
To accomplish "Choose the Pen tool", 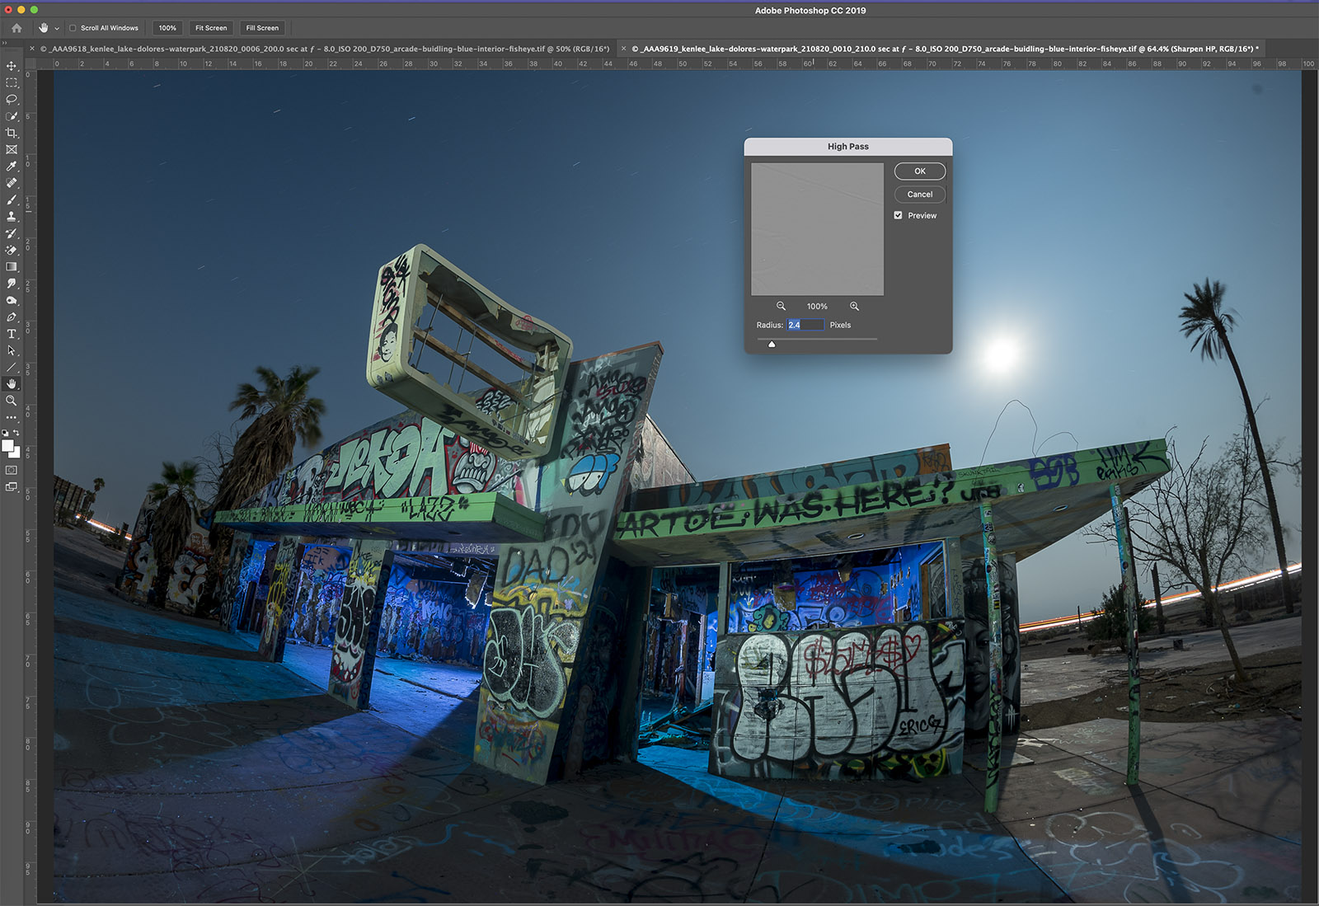I will [12, 317].
